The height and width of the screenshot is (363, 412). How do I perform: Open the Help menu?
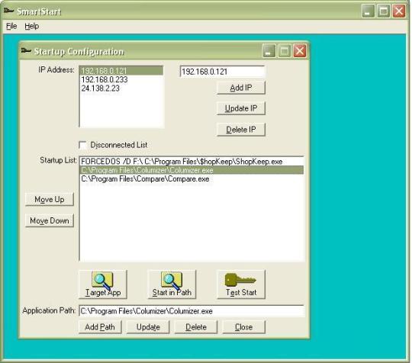32,26
